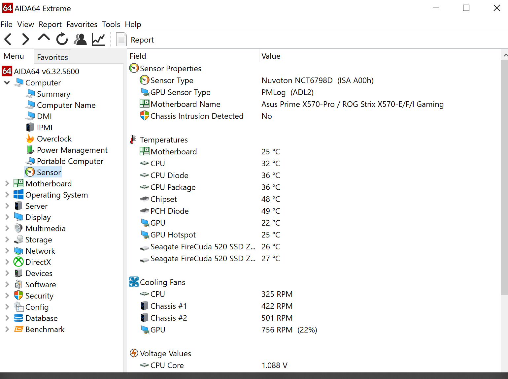
Task: Expand the Devices tree node
Action: 7,273
